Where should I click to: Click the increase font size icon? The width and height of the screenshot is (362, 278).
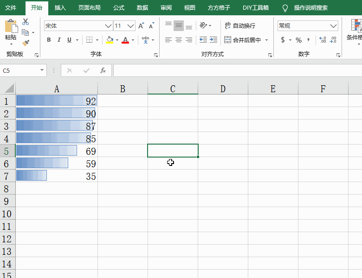[141, 26]
